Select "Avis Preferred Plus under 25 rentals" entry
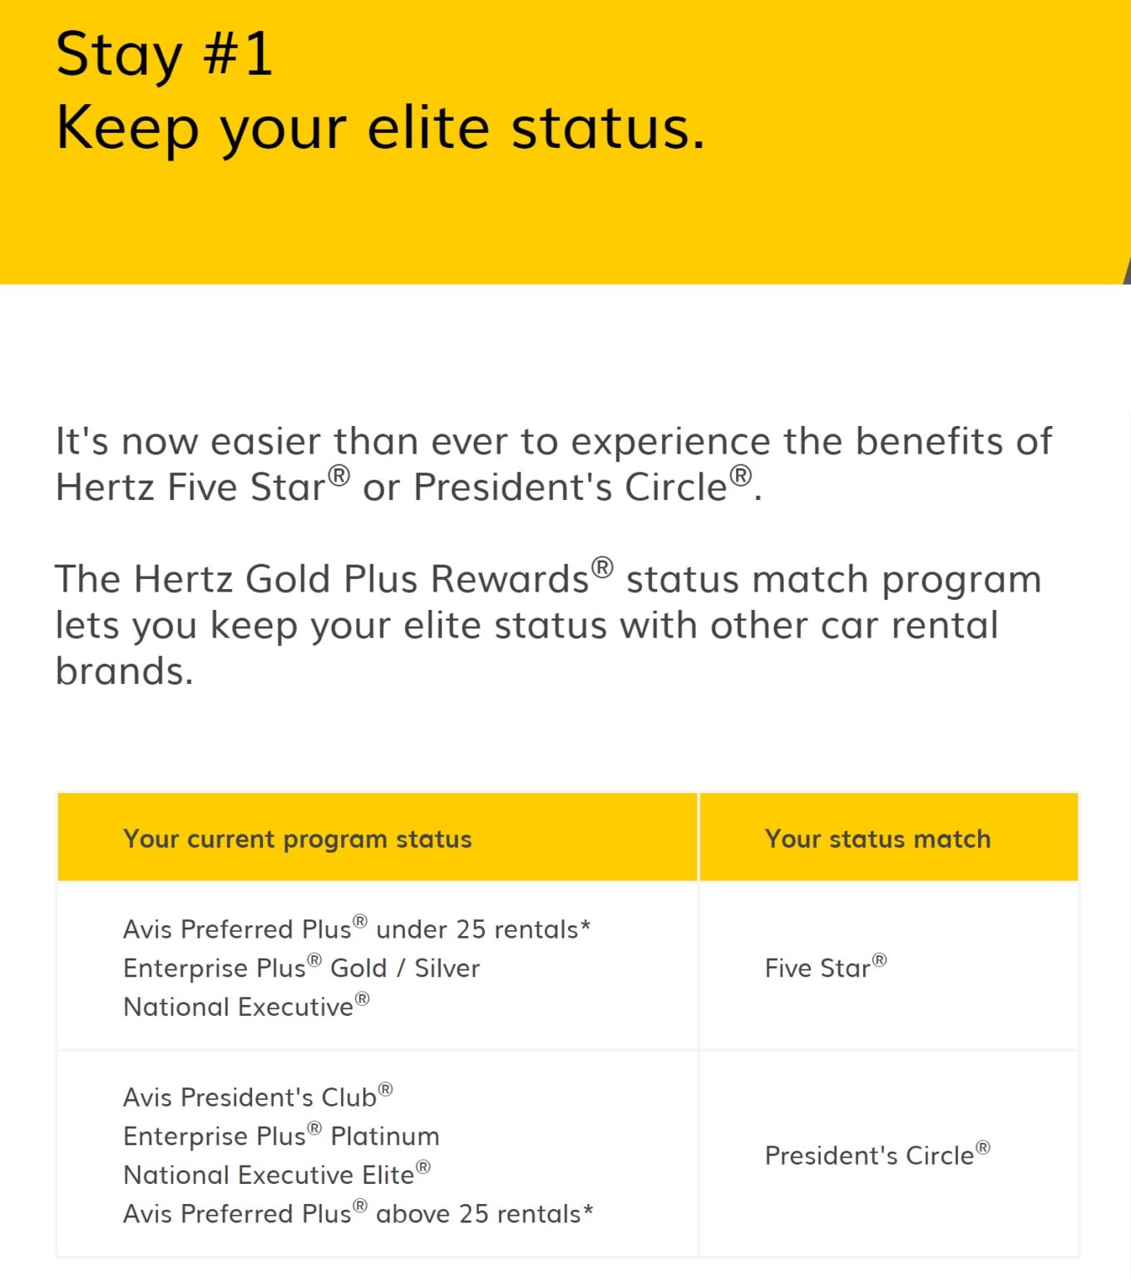Viewport: 1131px width, 1278px height. pos(356,929)
